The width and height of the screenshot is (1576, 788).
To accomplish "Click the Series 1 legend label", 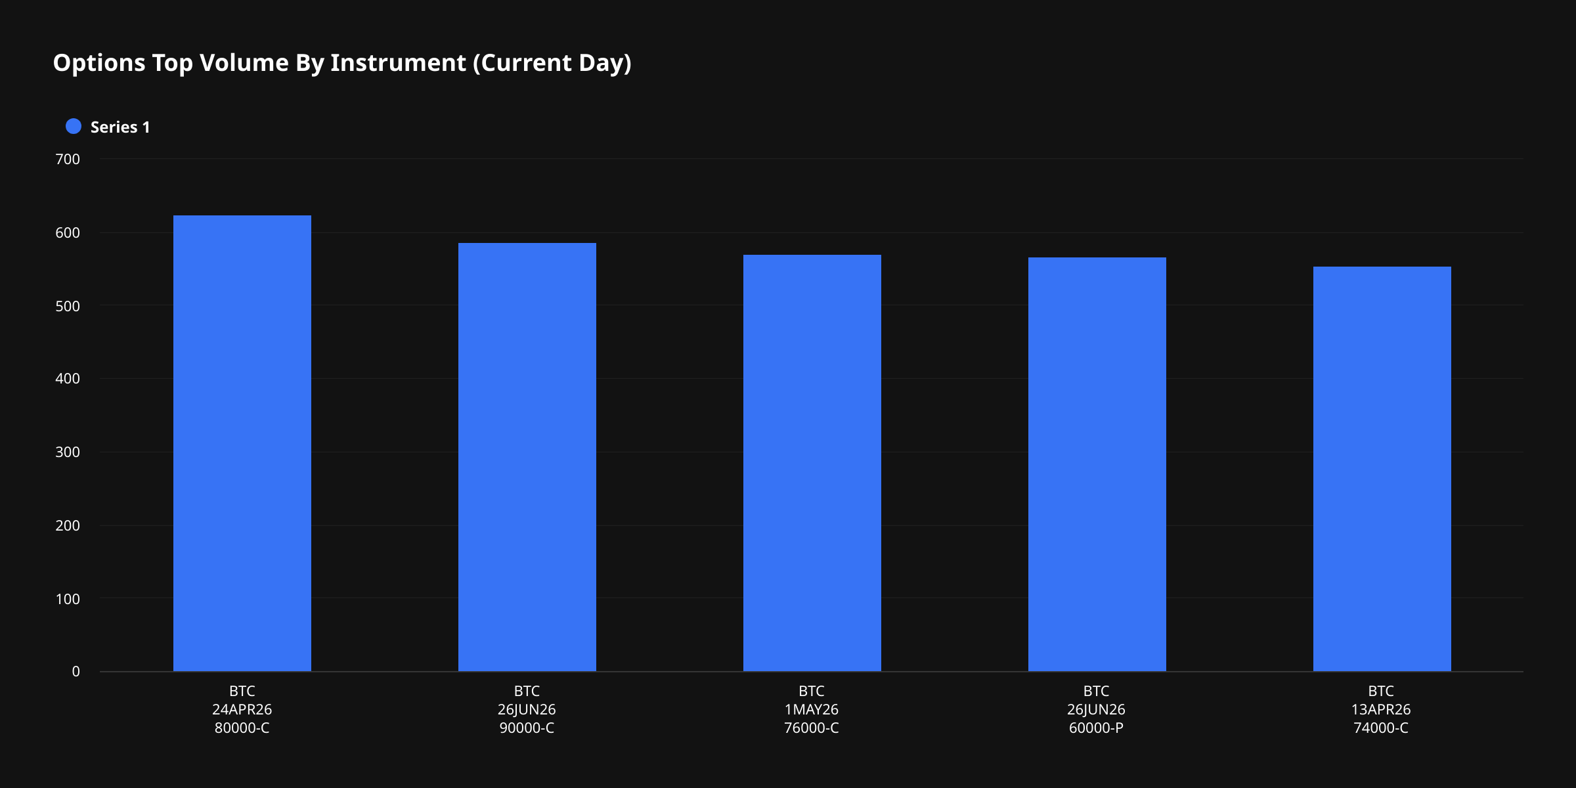I will [x=120, y=127].
